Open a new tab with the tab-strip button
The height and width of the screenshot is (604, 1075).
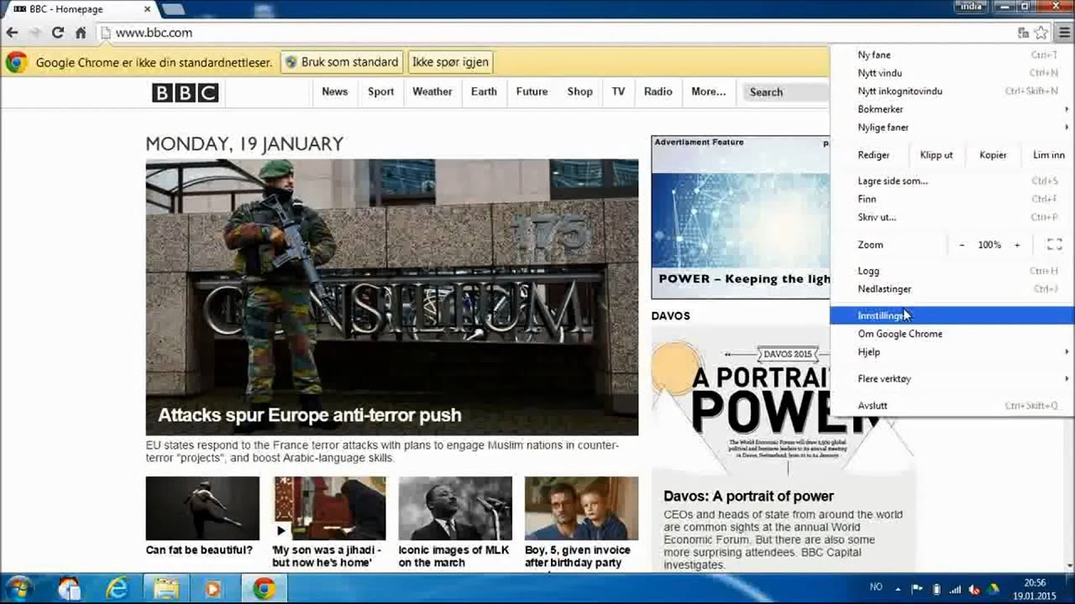(x=173, y=9)
